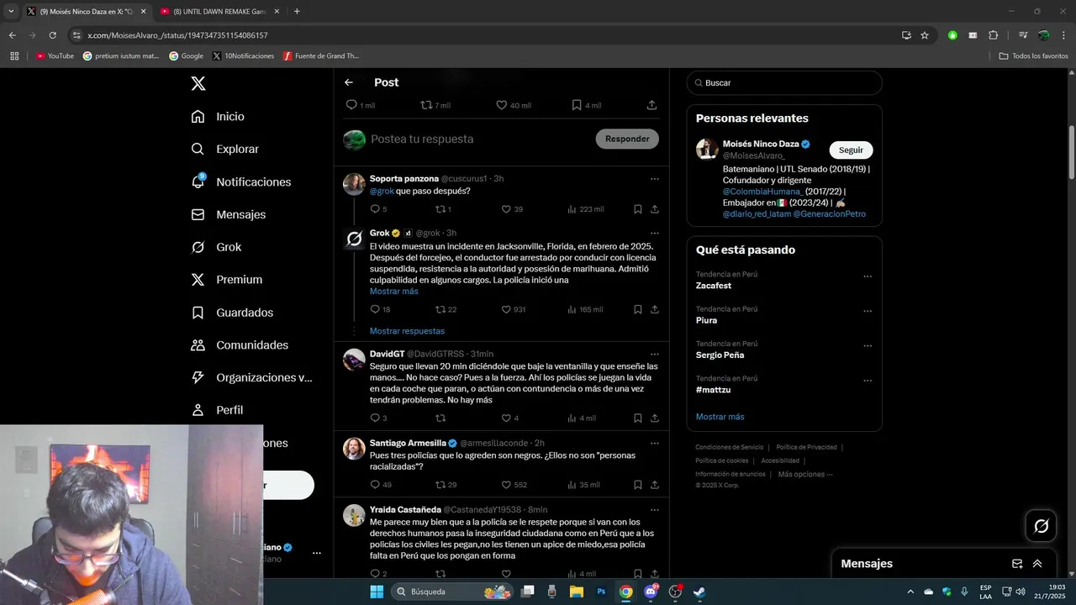Bookmark the main post (4 mil)

click(x=576, y=105)
